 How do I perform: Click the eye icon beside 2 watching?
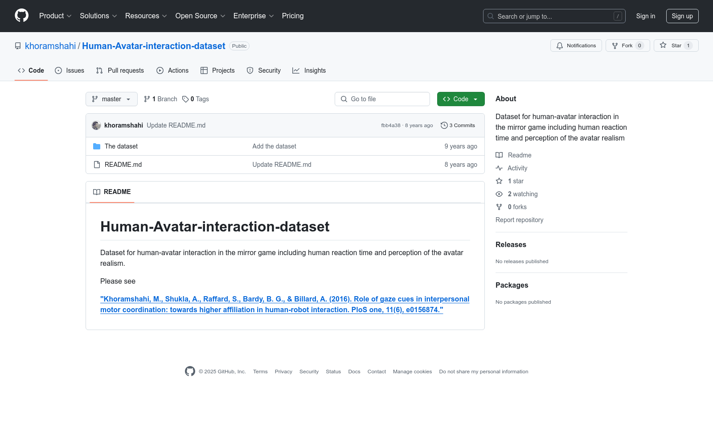point(499,194)
